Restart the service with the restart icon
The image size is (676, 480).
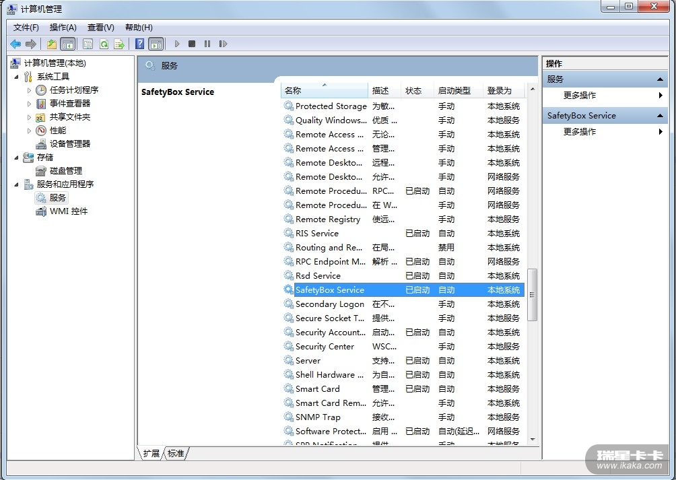tap(223, 44)
